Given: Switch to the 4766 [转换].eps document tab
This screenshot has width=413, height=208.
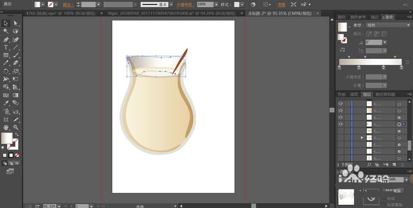Looking at the screenshot, I should 61,13.
